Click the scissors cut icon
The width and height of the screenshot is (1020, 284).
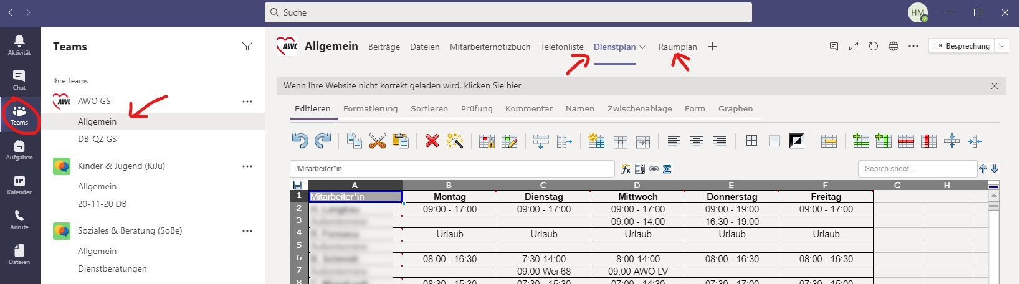(377, 141)
